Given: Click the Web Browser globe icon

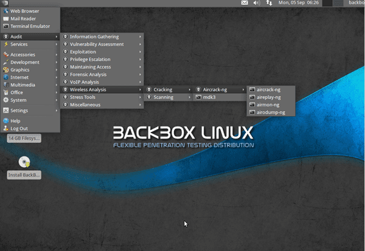Looking at the screenshot, I should click(6, 11).
